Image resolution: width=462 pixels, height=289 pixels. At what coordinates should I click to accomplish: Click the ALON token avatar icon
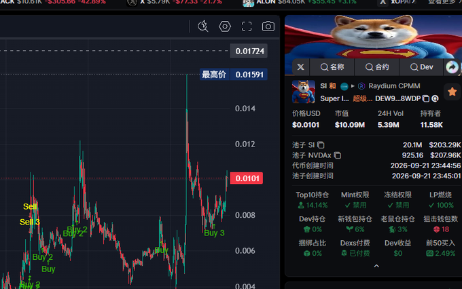[249, 2]
